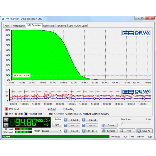The image size is (156, 156).
Task: Click the dark red MPX Pos swatch
Action: (x=6, y=114)
